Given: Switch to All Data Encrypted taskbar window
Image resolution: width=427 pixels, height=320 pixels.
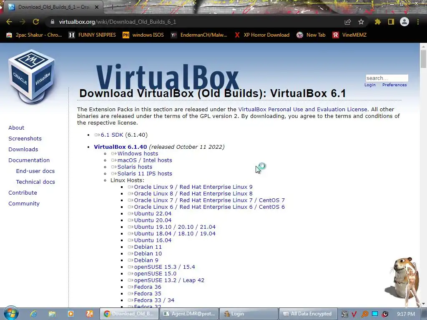Looking at the screenshot, I should [308, 314].
